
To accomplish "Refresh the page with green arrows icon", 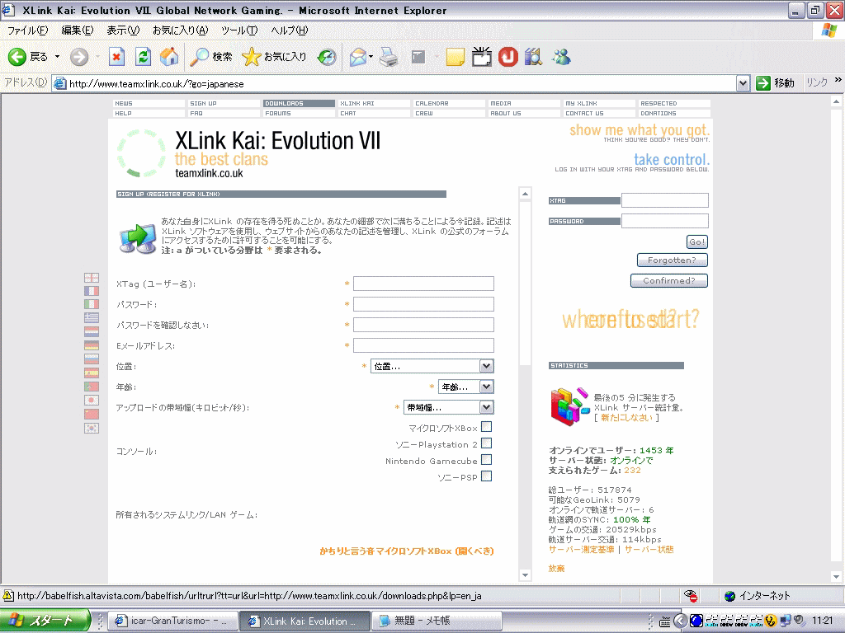I will pyautogui.click(x=143, y=57).
